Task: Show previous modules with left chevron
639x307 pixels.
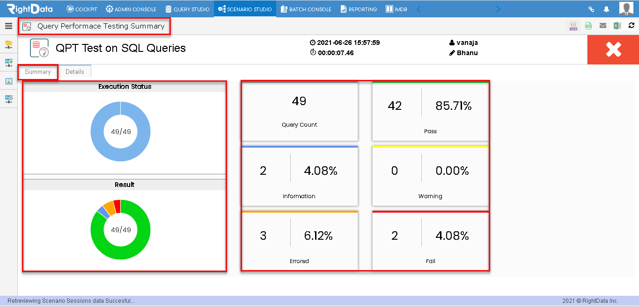Action: (x=419, y=9)
